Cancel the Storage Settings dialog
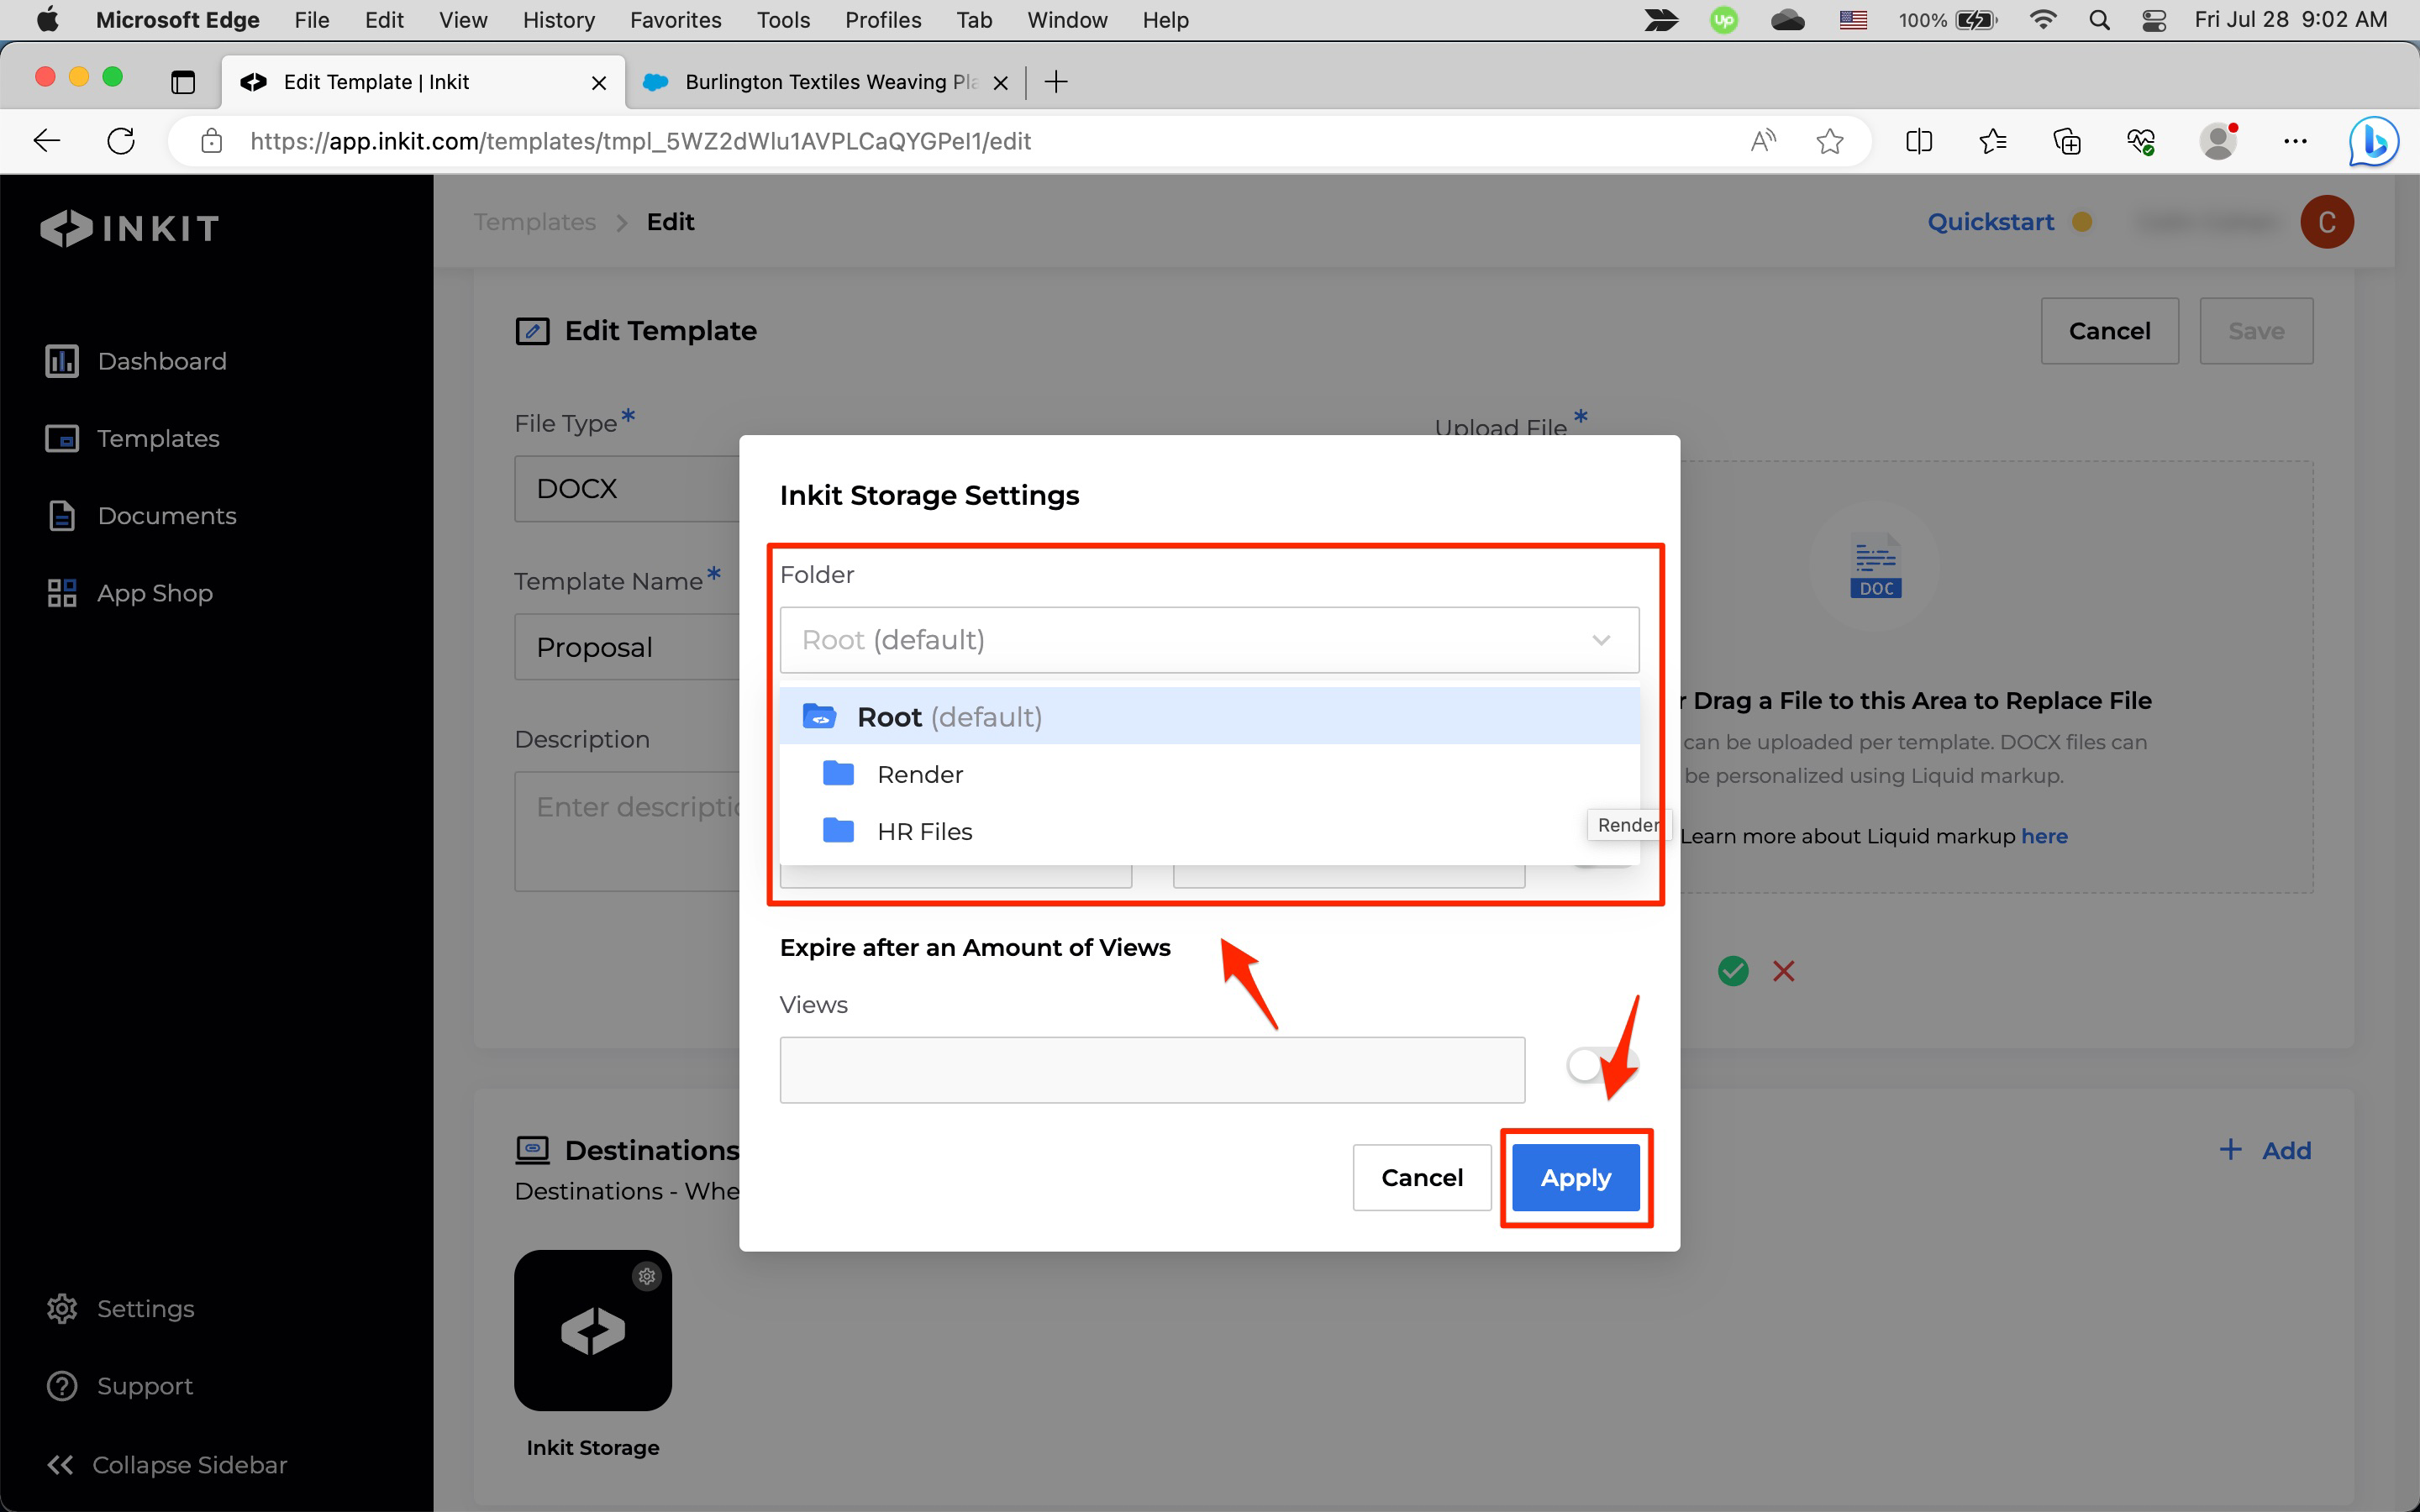The image size is (2420, 1512). [x=1421, y=1177]
